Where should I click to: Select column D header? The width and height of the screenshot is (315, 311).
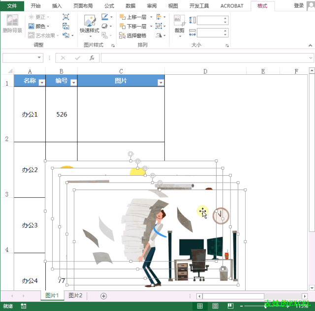point(205,71)
